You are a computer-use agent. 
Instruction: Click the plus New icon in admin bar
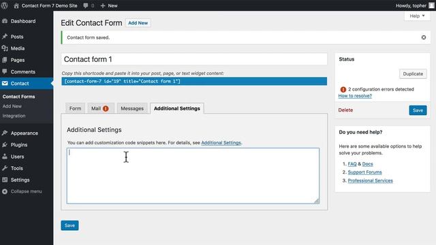pos(103,5)
